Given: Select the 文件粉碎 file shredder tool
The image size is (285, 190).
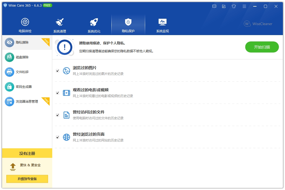Looking at the screenshot, I should tap(24, 72).
